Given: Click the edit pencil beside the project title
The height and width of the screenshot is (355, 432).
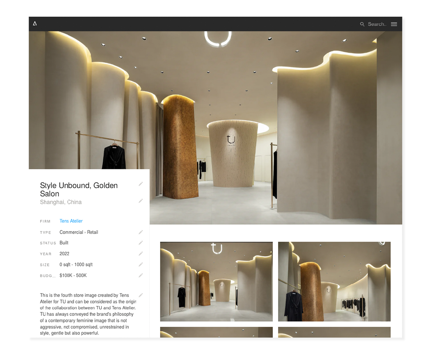Looking at the screenshot, I should click(141, 184).
